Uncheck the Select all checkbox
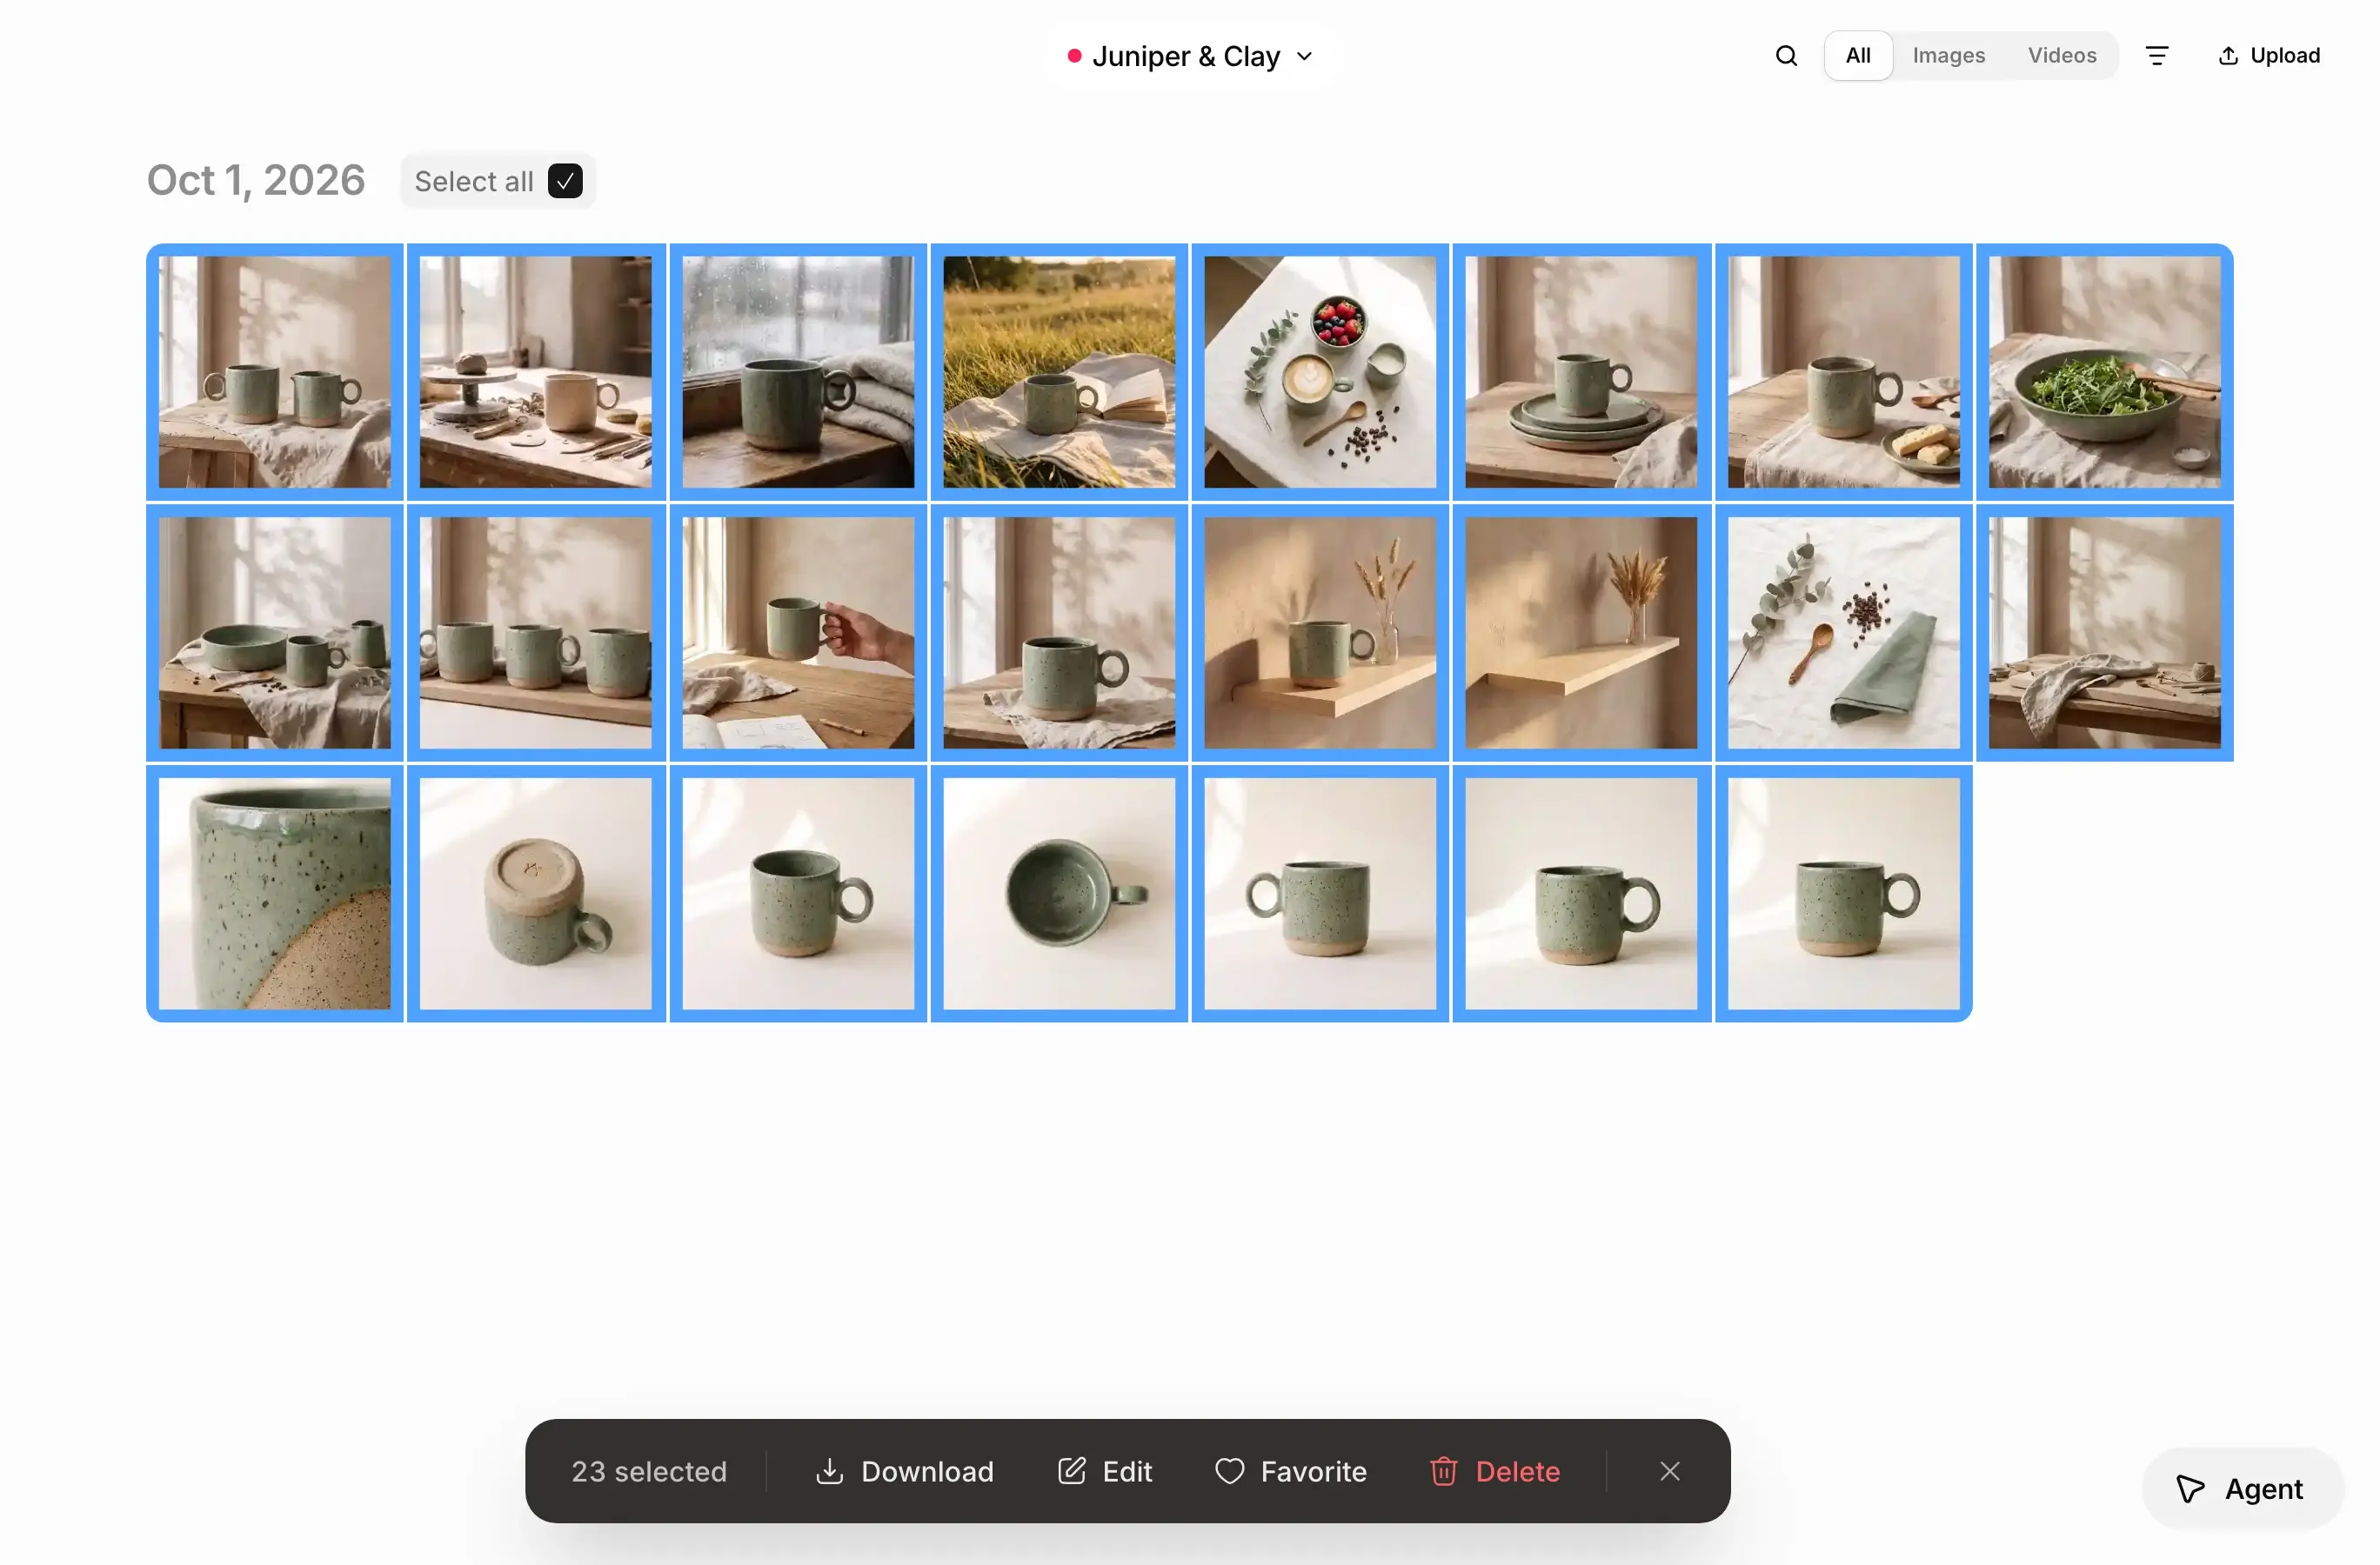Viewport: 2380px width, 1565px height. 565,181
